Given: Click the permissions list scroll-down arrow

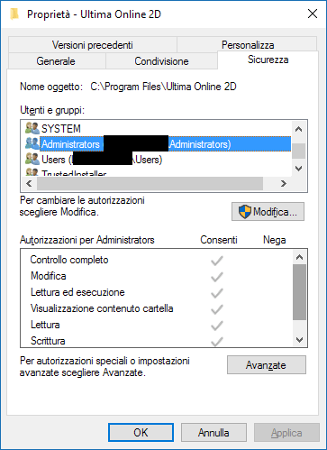Looking at the screenshot, I should (299, 340).
